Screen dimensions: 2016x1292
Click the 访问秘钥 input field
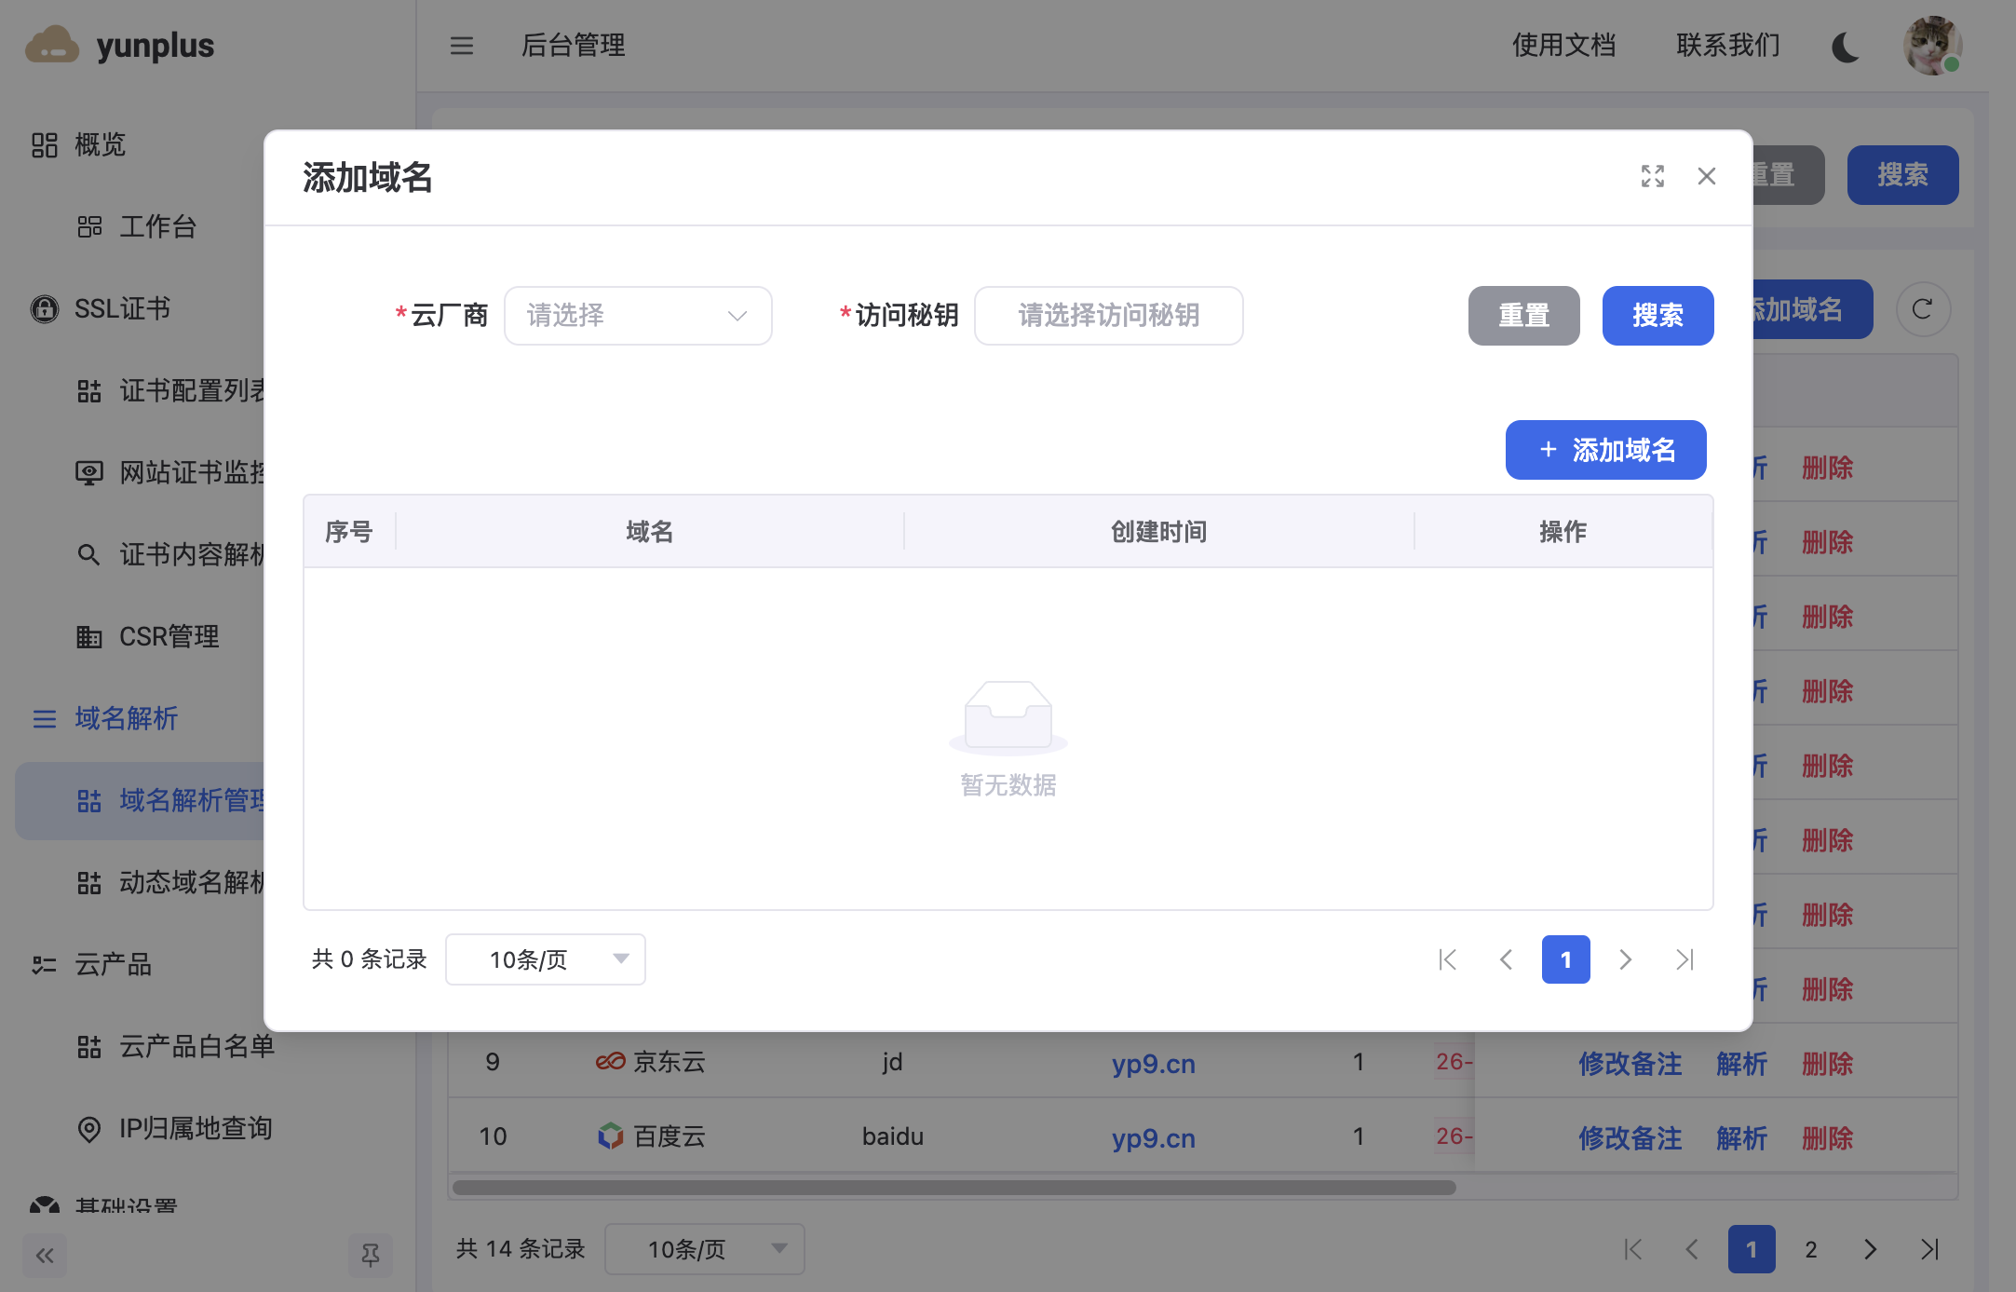point(1108,316)
